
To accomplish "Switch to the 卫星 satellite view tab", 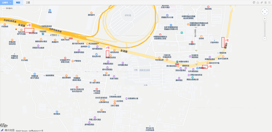I will pos(28,3).
